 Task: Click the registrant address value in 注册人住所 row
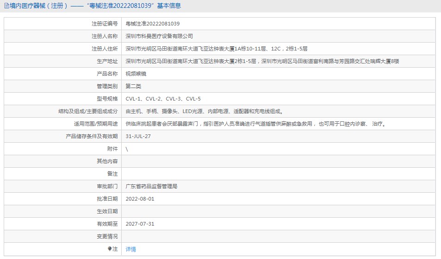point(217,49)
